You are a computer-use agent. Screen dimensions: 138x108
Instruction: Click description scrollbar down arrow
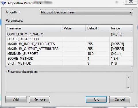click(128, 87)
